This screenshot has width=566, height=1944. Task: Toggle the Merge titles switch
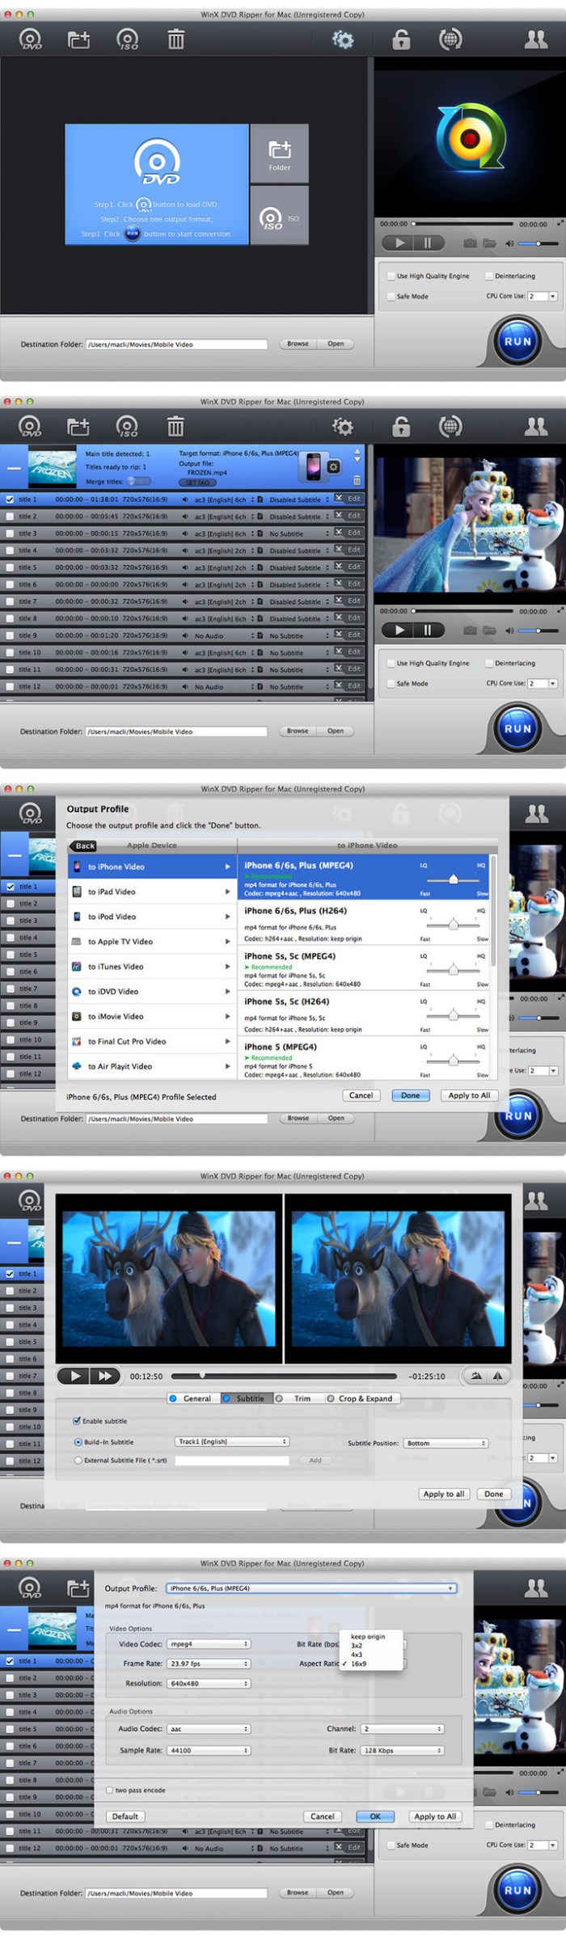[139, 481]
